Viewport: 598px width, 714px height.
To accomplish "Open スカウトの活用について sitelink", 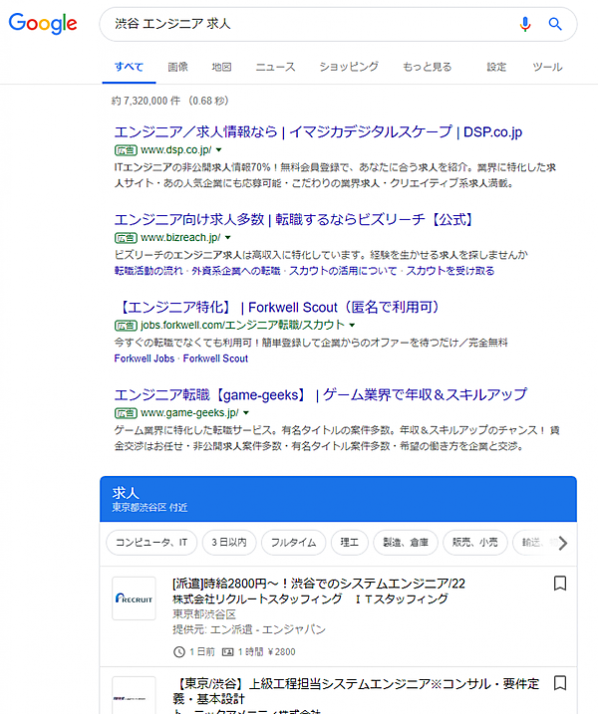I will (343, 271).
